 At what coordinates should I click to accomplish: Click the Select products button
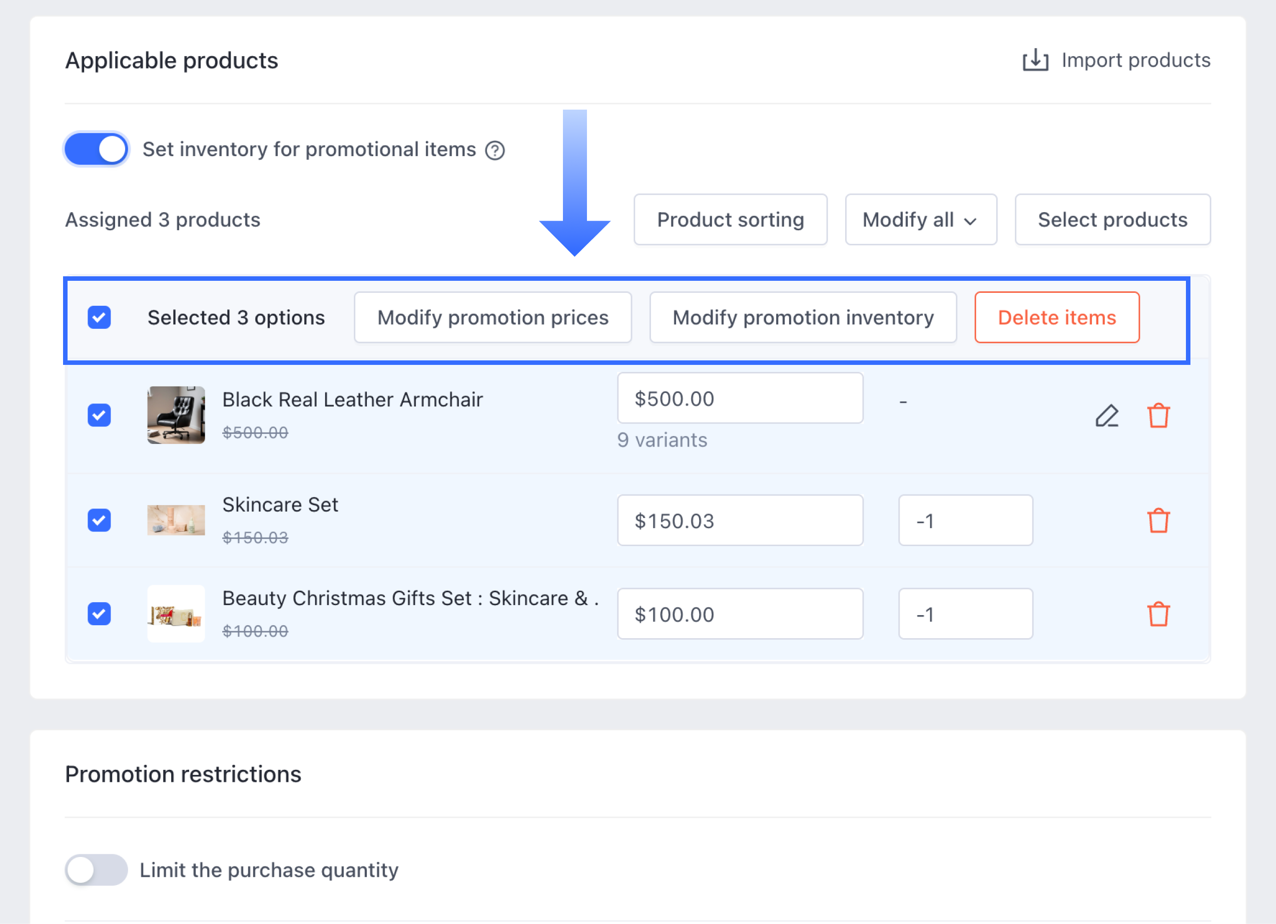coord(1112,220)
